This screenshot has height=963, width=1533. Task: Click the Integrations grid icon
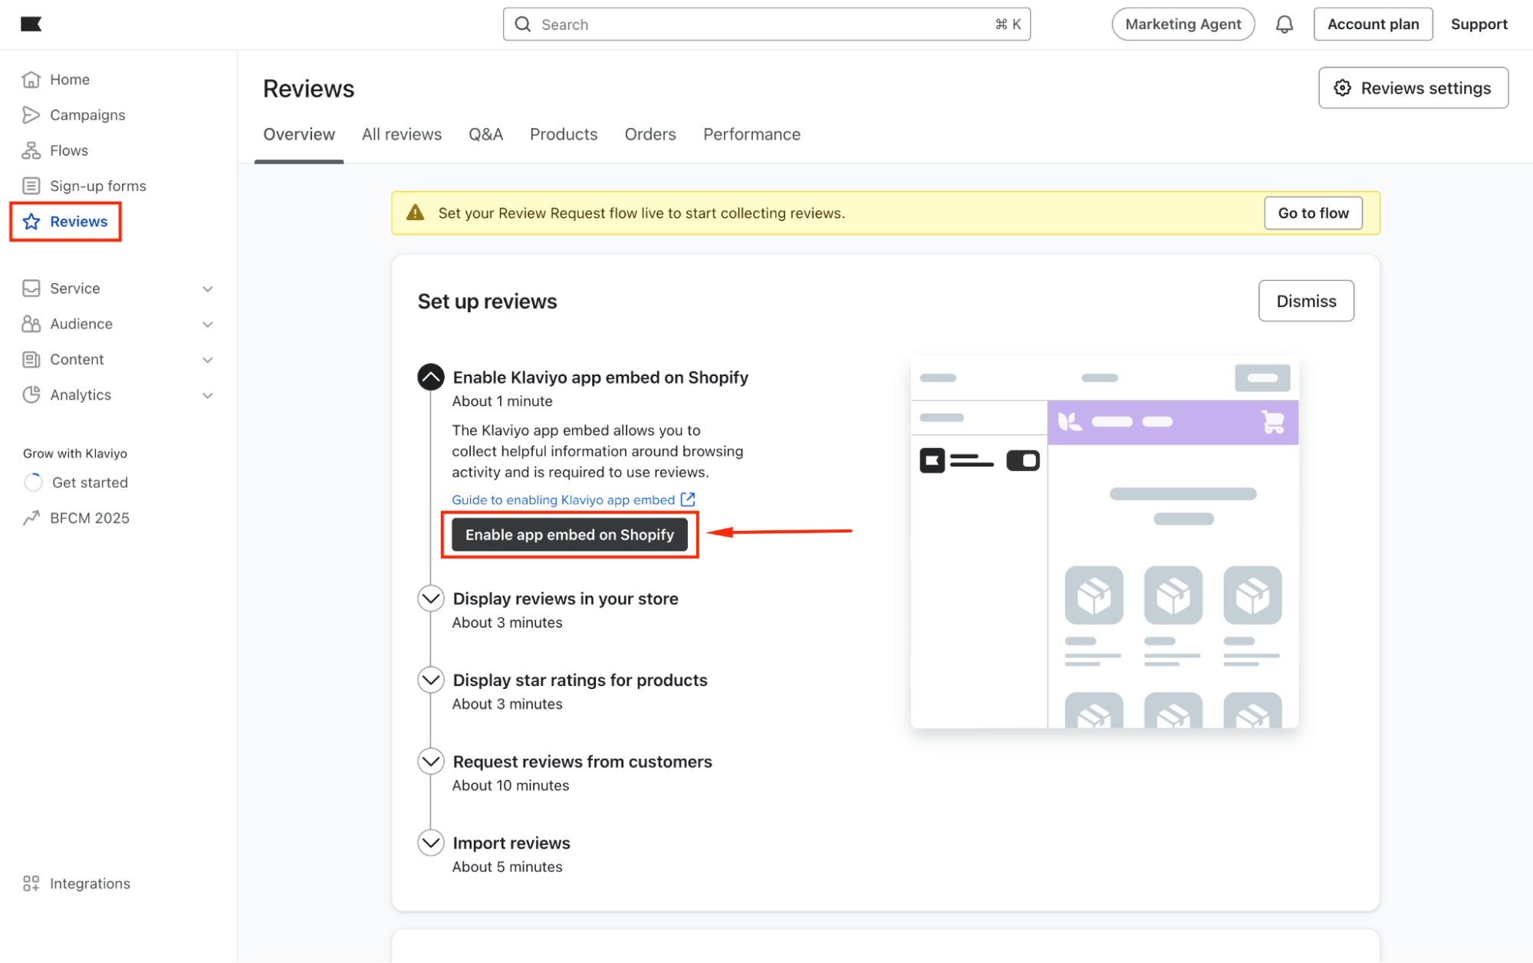click(x=31, y=883)
